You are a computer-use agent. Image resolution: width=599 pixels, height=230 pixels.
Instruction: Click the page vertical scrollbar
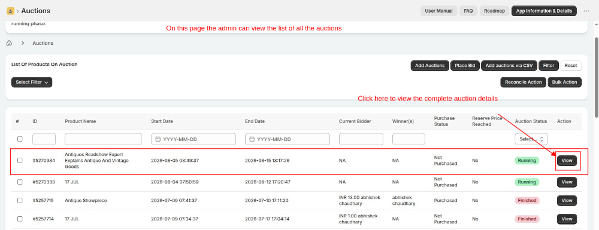click(597, 77)
